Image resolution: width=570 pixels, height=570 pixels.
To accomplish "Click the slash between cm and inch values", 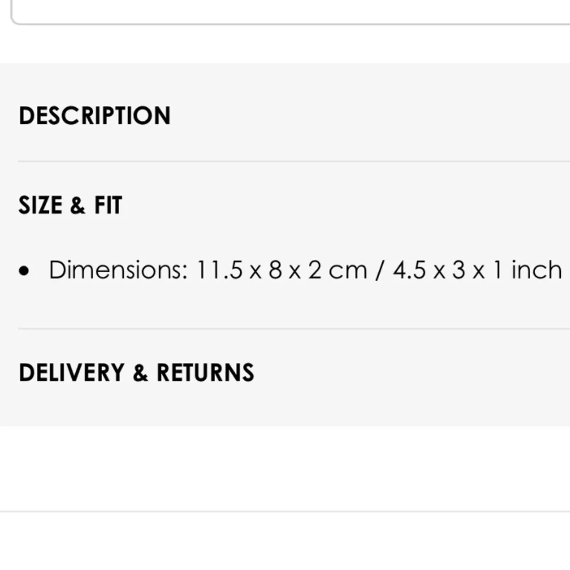I will point(380,270).
